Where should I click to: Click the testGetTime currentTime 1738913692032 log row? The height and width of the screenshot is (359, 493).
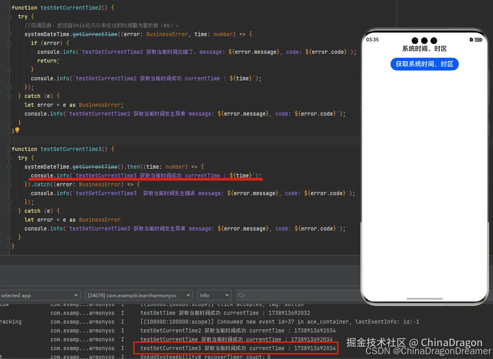coord(225,313)
